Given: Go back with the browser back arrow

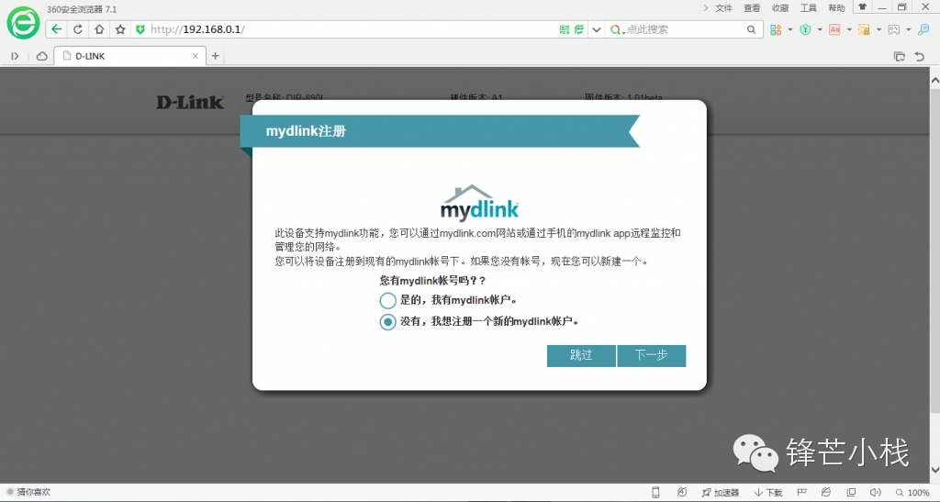Looking at the screenshot, I should pyautogui.click(x=56, y=29).
